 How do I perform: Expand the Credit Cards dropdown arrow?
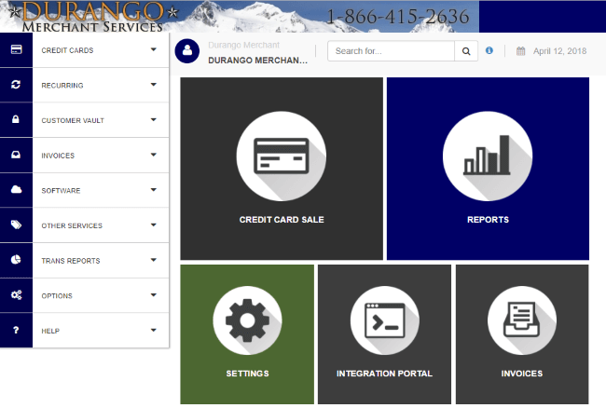click(154, 49)
